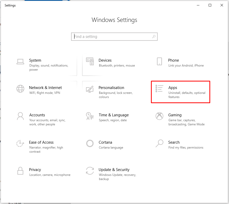Select the Apps list icon
229x204 pixels.
(x=159, y=89)
